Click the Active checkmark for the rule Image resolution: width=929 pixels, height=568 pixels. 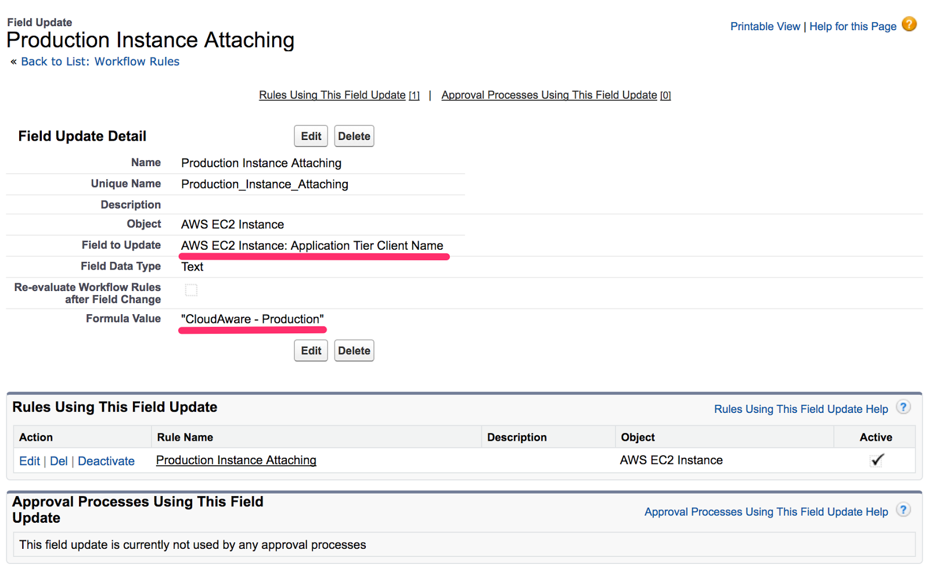click(x=876, y=461)
